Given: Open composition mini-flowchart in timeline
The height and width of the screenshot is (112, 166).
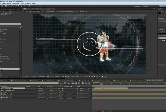Looking at the screenshot, I should click(61, 83).
